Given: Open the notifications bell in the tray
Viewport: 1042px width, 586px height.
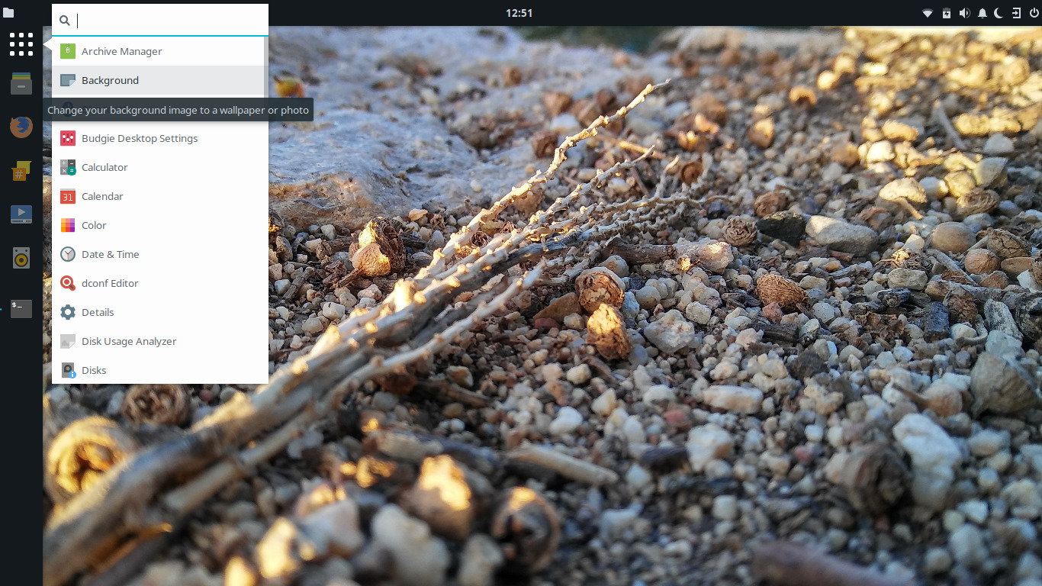Looking at the screenshot, I should (983, 13).
